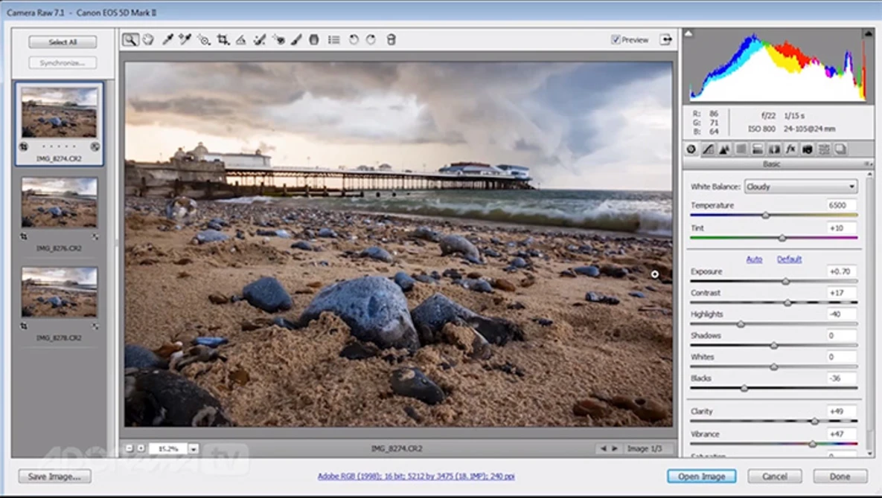
Task: Open the zoom level dropdown arrow
Action: [x=193, y=449]
